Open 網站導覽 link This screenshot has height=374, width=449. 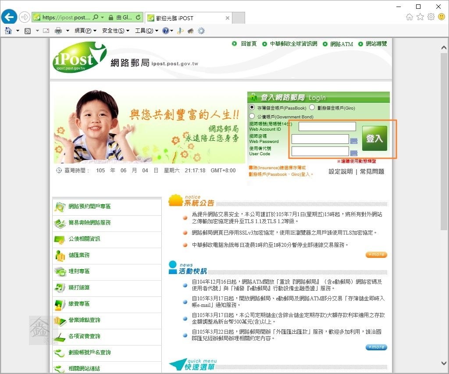(376, 44)
